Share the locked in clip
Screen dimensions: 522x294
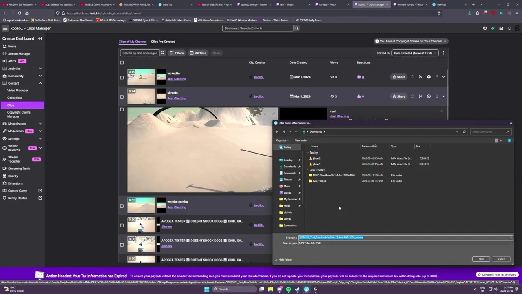[399, 77]
